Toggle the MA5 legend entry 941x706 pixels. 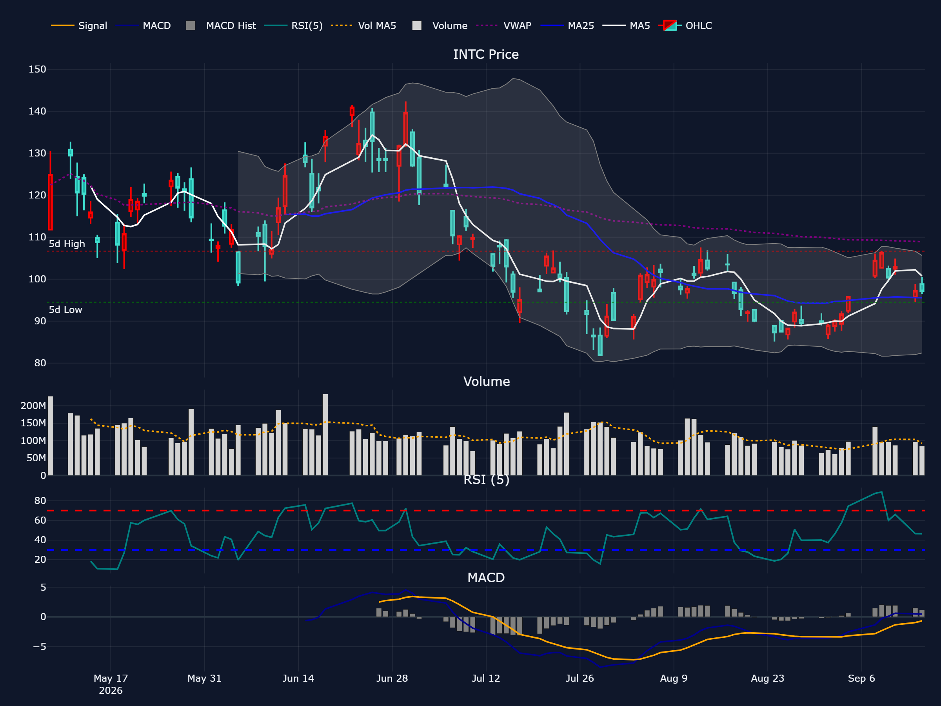[x=626, y=25]
